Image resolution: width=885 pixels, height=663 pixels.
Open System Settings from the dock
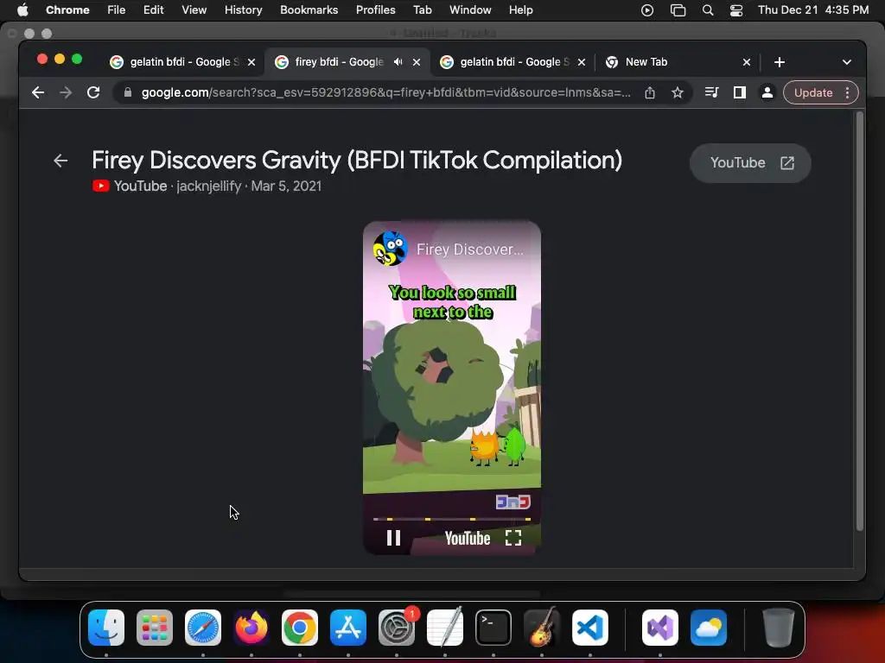click(397, 628)
